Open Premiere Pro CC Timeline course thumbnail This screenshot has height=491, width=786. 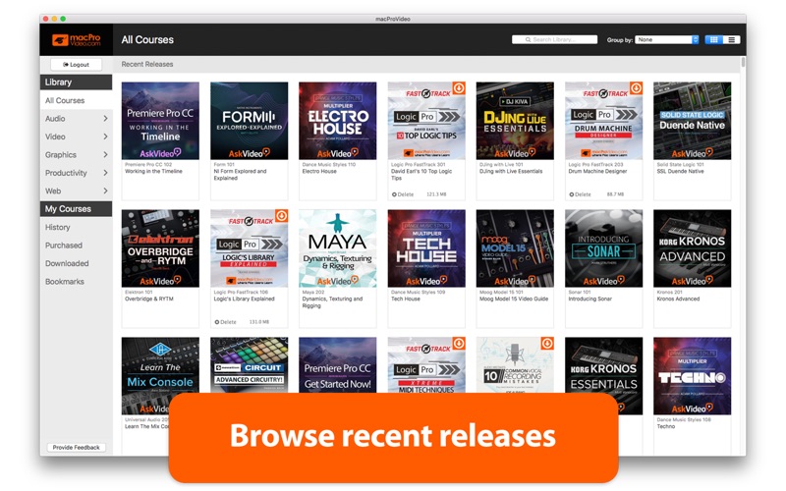160,121
